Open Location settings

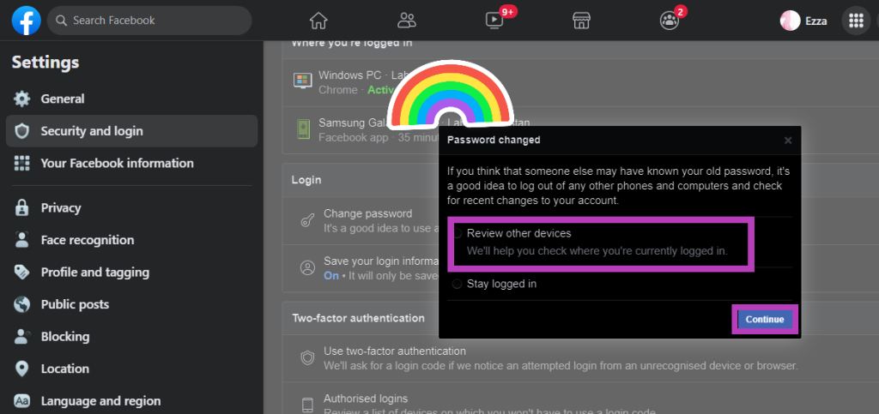pyautogui.click(x=131, y=369)
